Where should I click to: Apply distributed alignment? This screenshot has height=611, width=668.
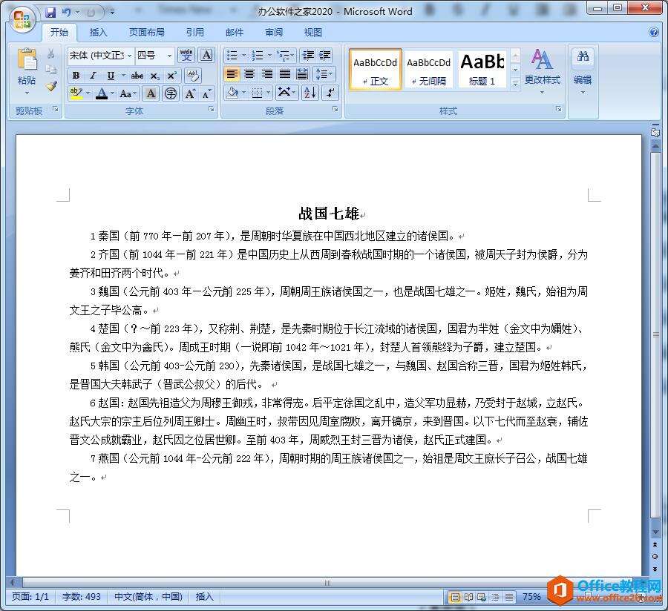click(x=303, y=74)
